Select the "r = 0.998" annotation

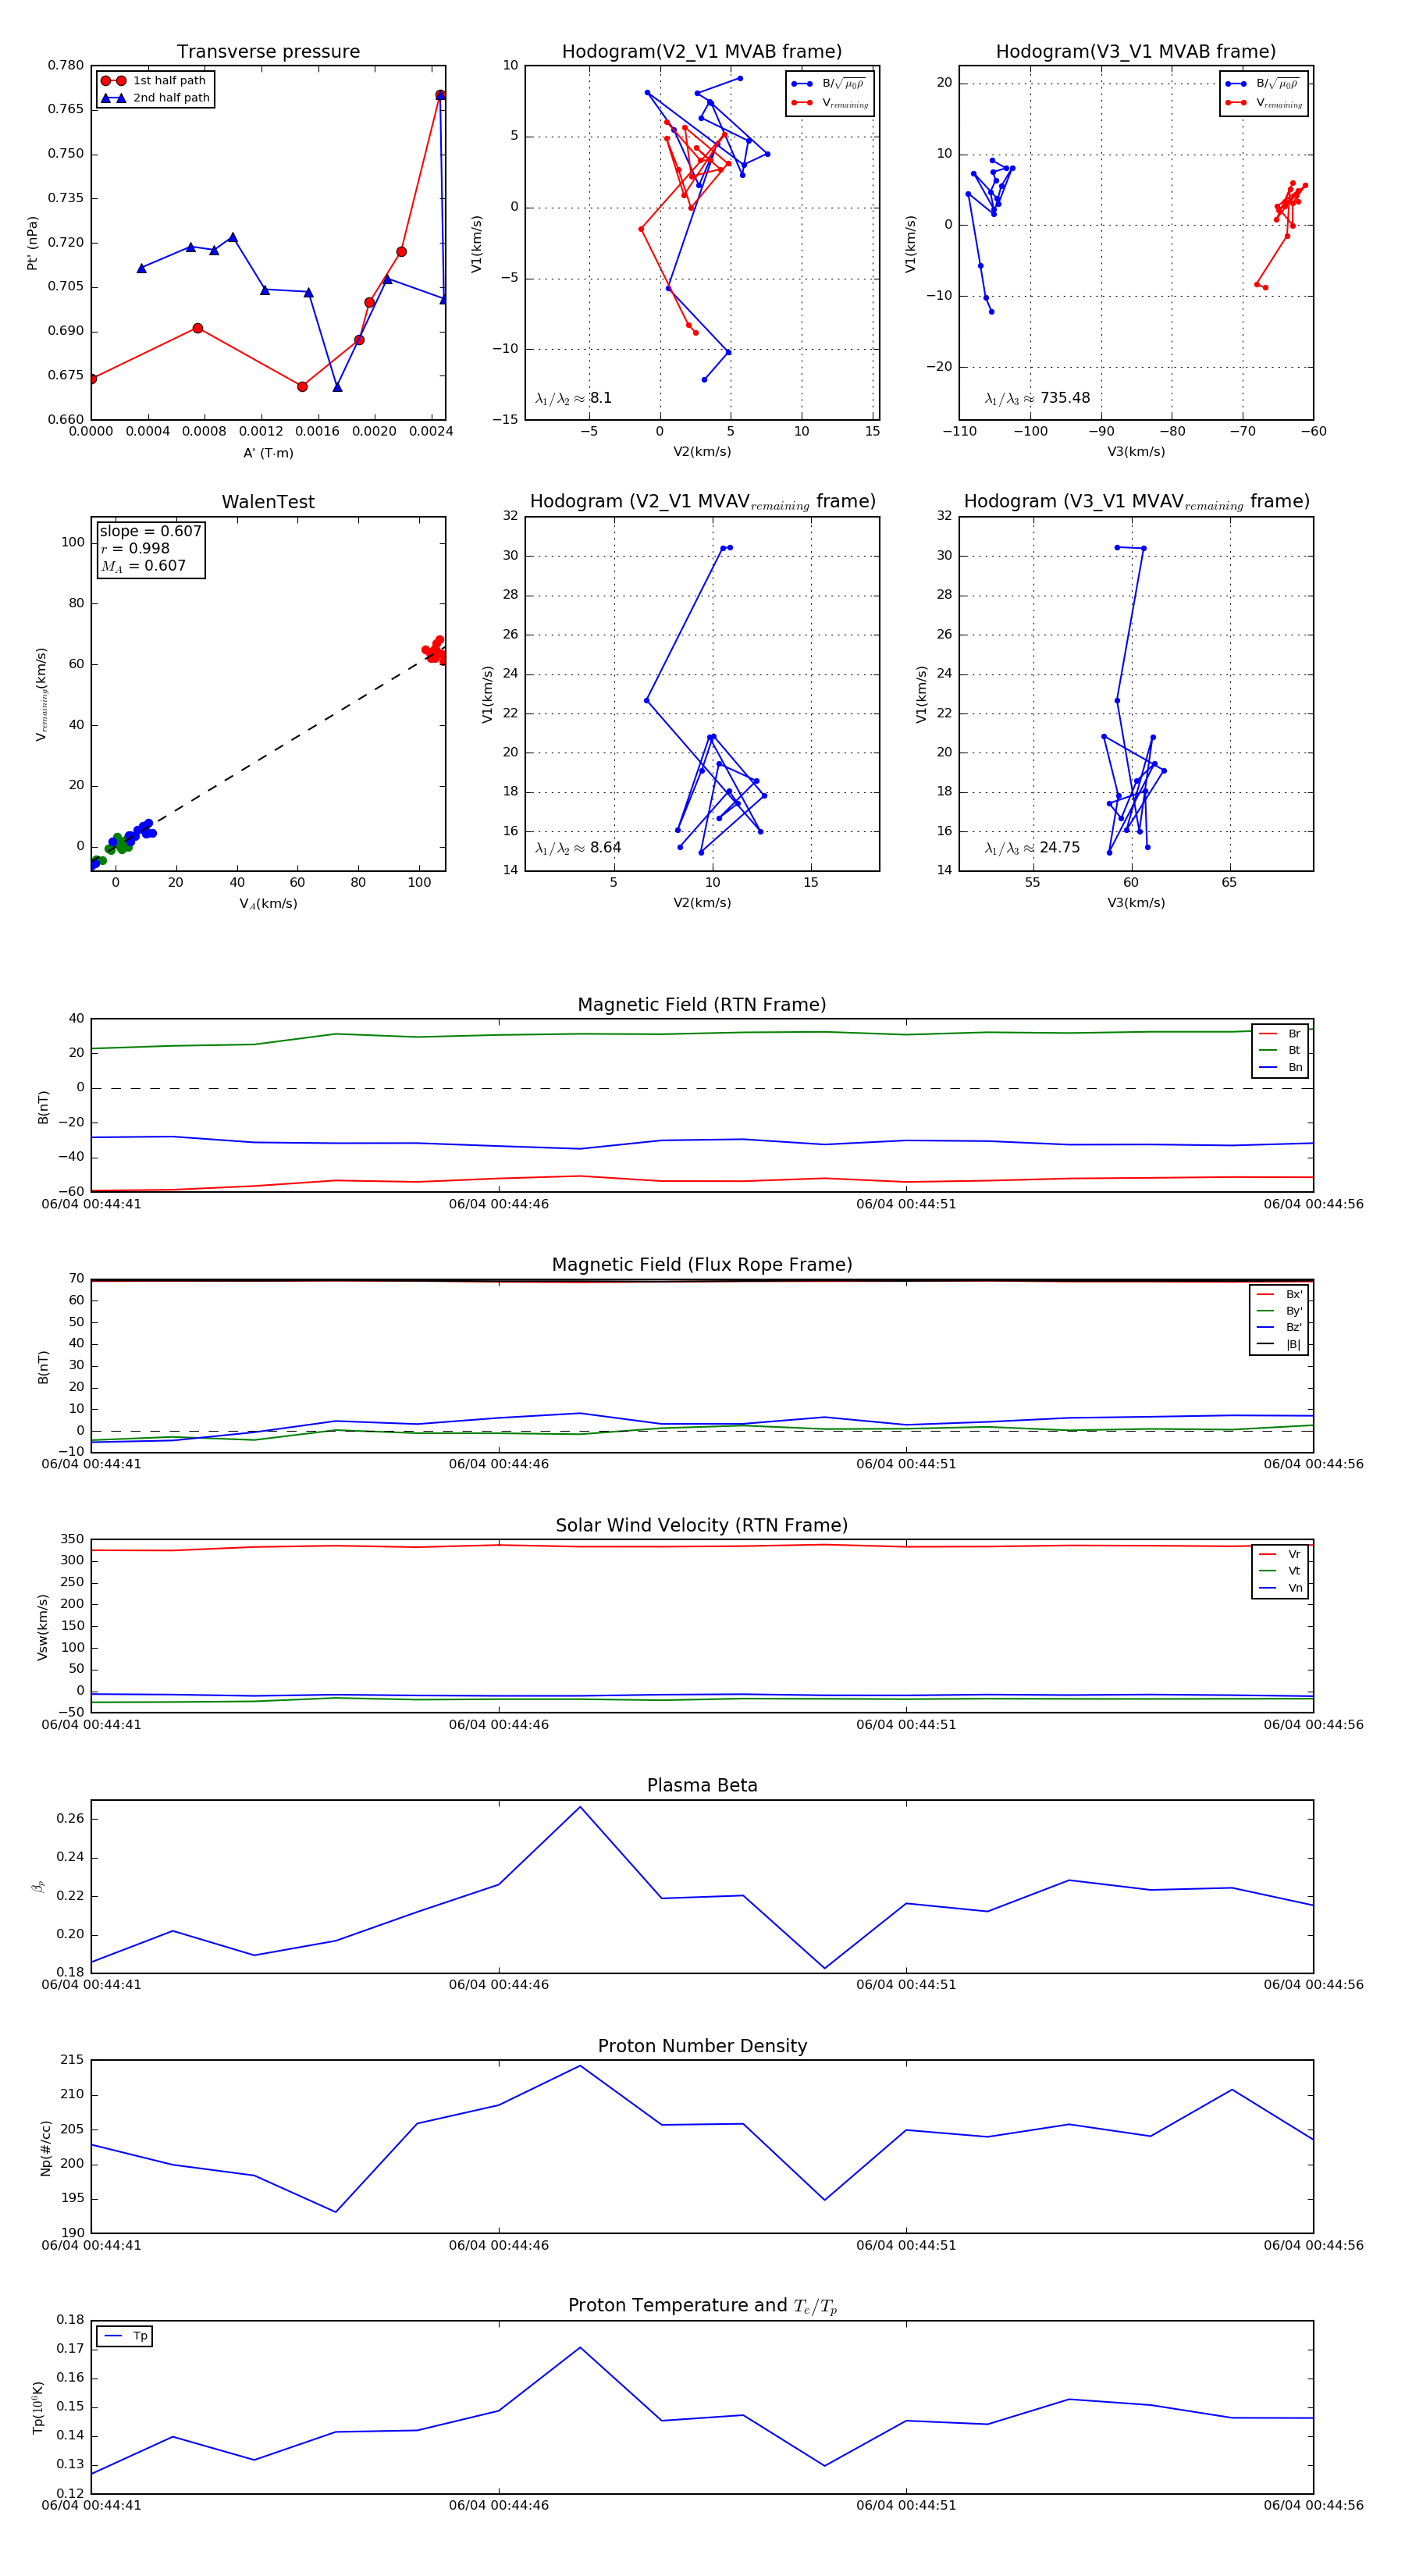point(135,548)
